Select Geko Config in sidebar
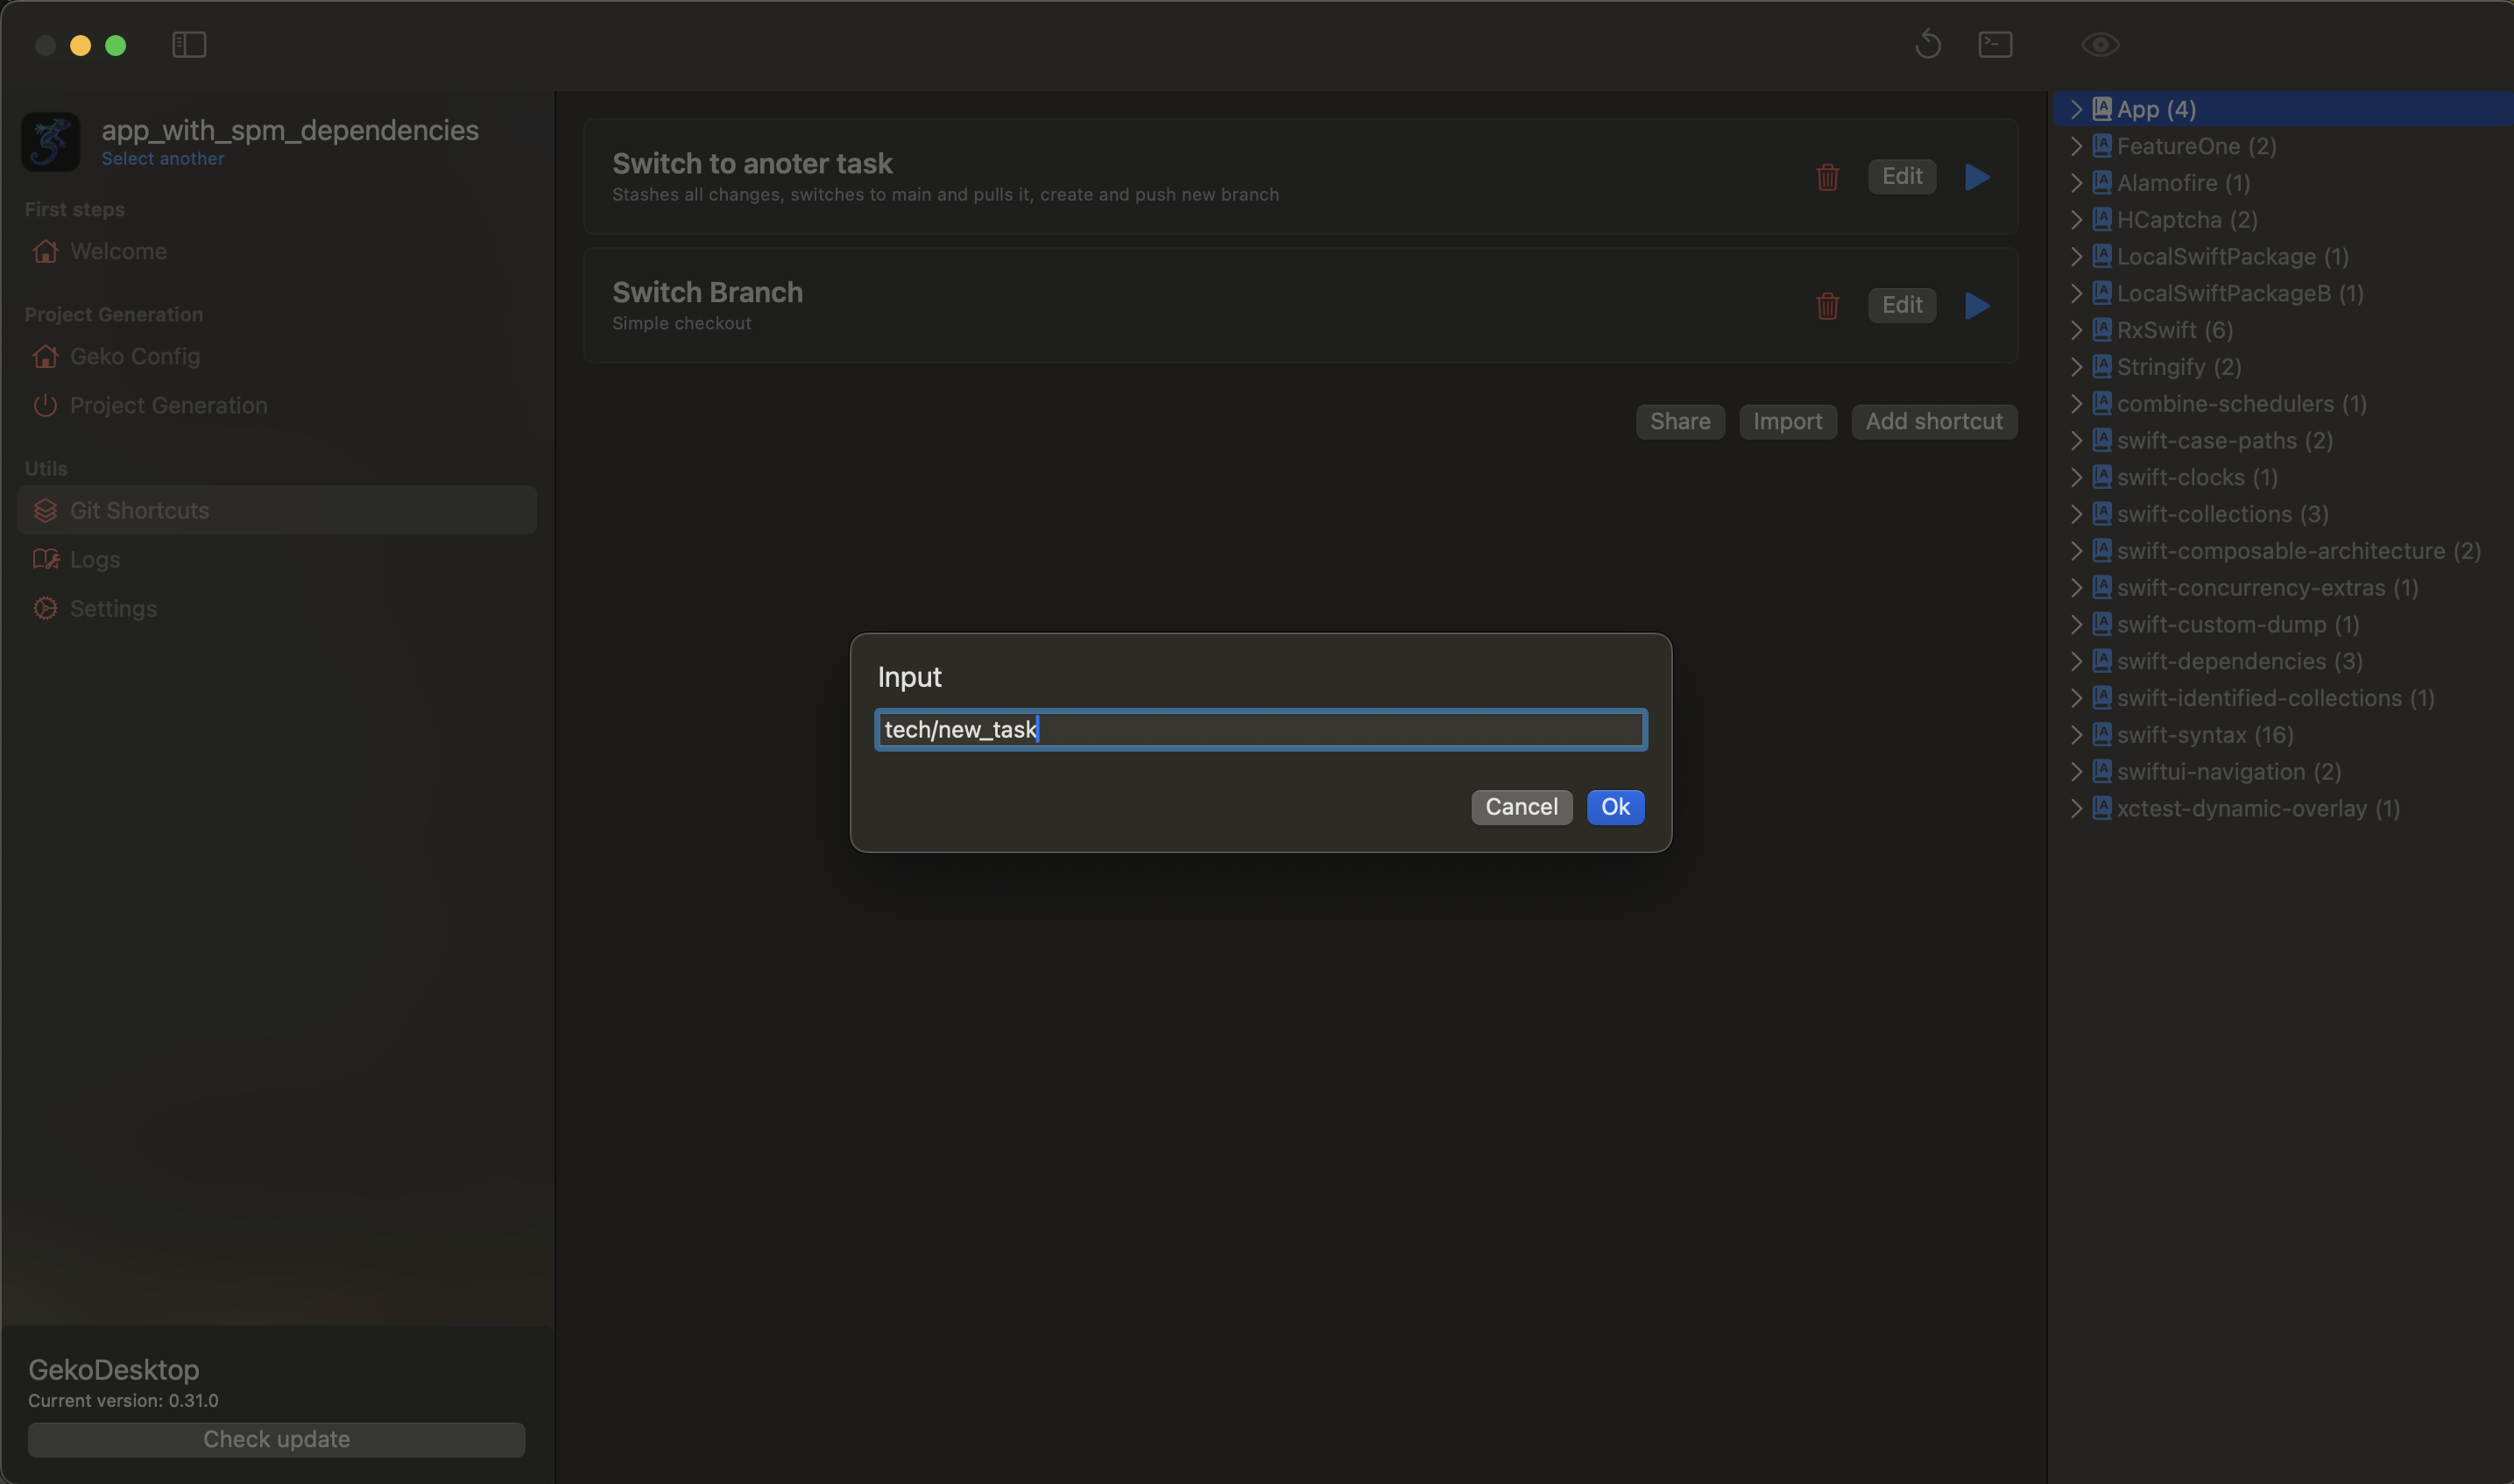The height and width of the screenshot is (1484, 2514). pyautogui.click(x=135, y=356)
